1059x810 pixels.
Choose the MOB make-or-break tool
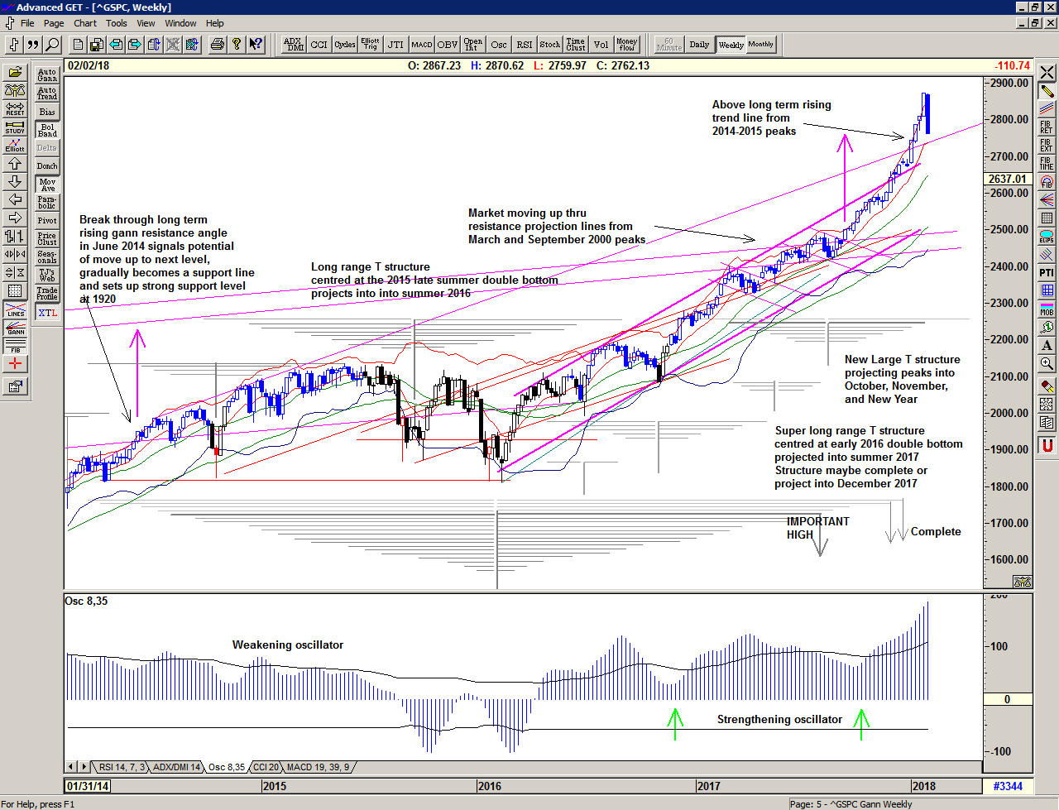click(x=1047, y=309)
